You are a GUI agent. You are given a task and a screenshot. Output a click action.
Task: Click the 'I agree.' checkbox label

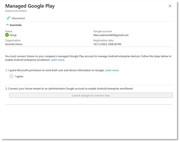click(x=19, y=76)
